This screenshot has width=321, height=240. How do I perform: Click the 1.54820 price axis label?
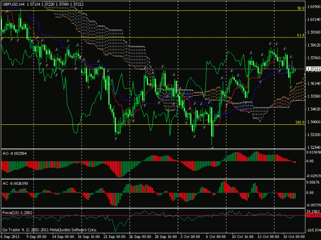point(314,109)
